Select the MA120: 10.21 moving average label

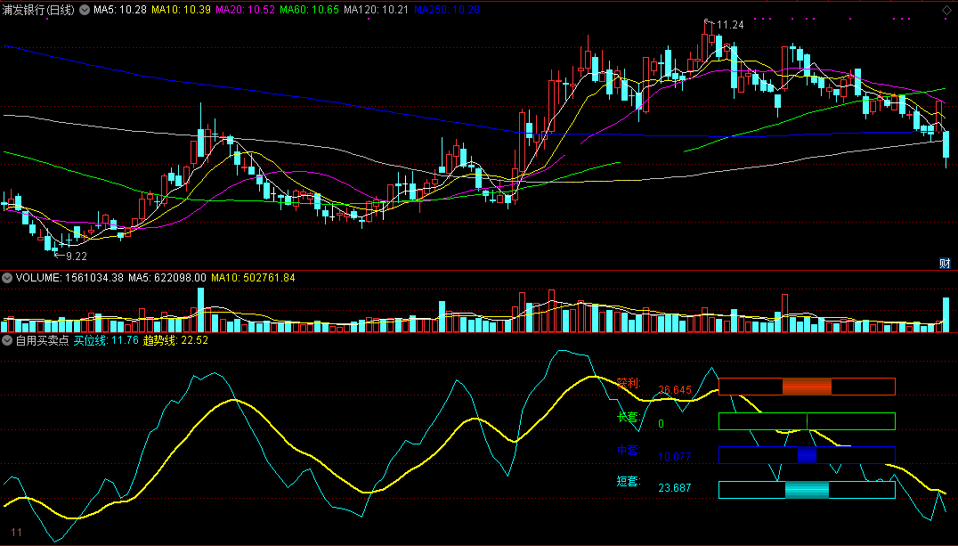(x=376, y=10)
